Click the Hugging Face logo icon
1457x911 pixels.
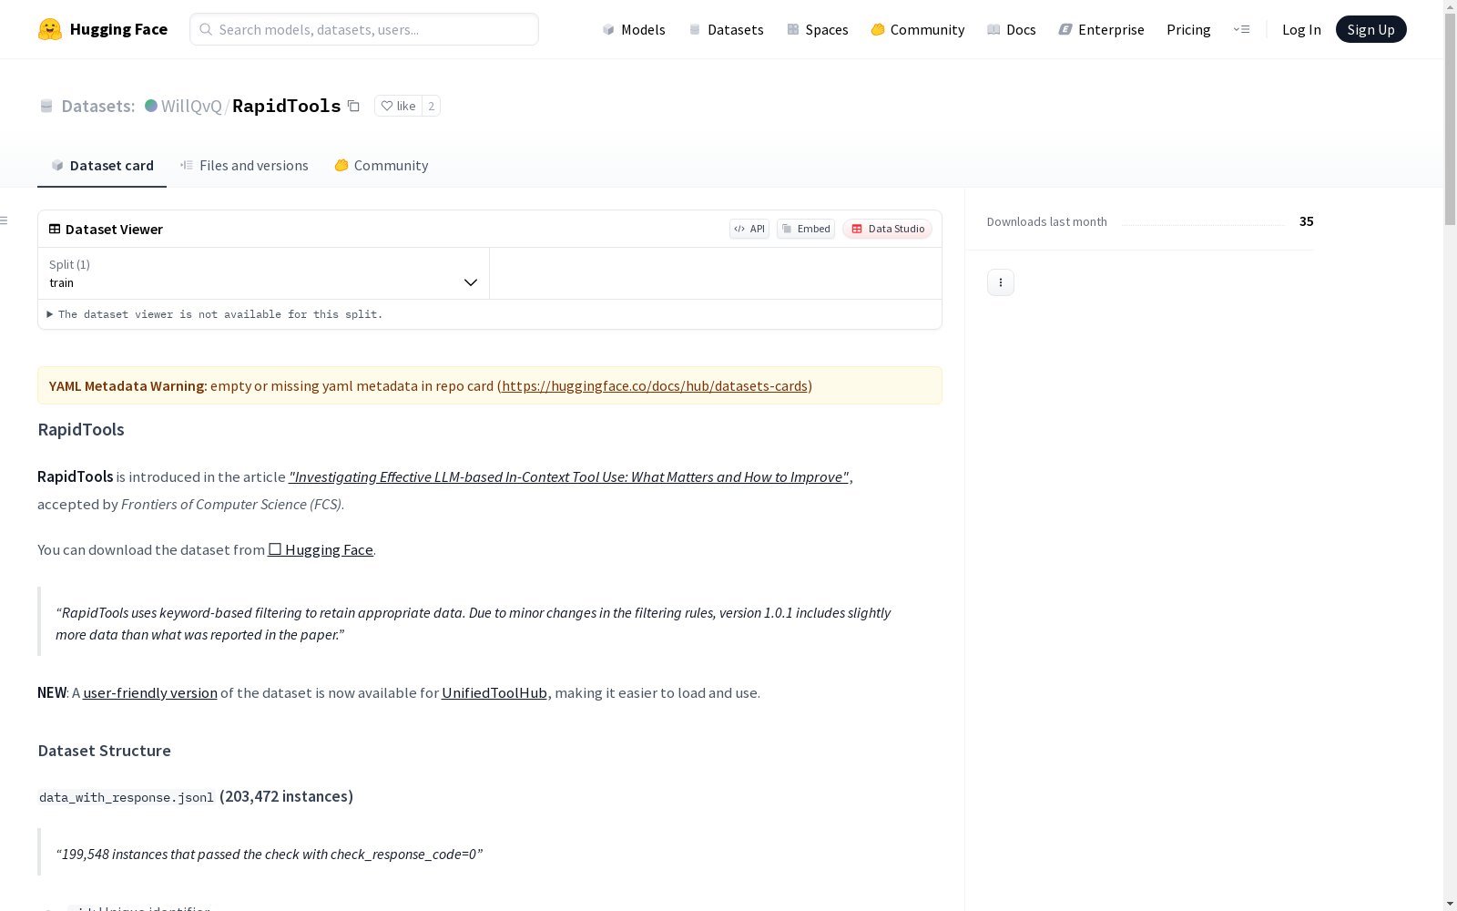[x=50, y=29]
